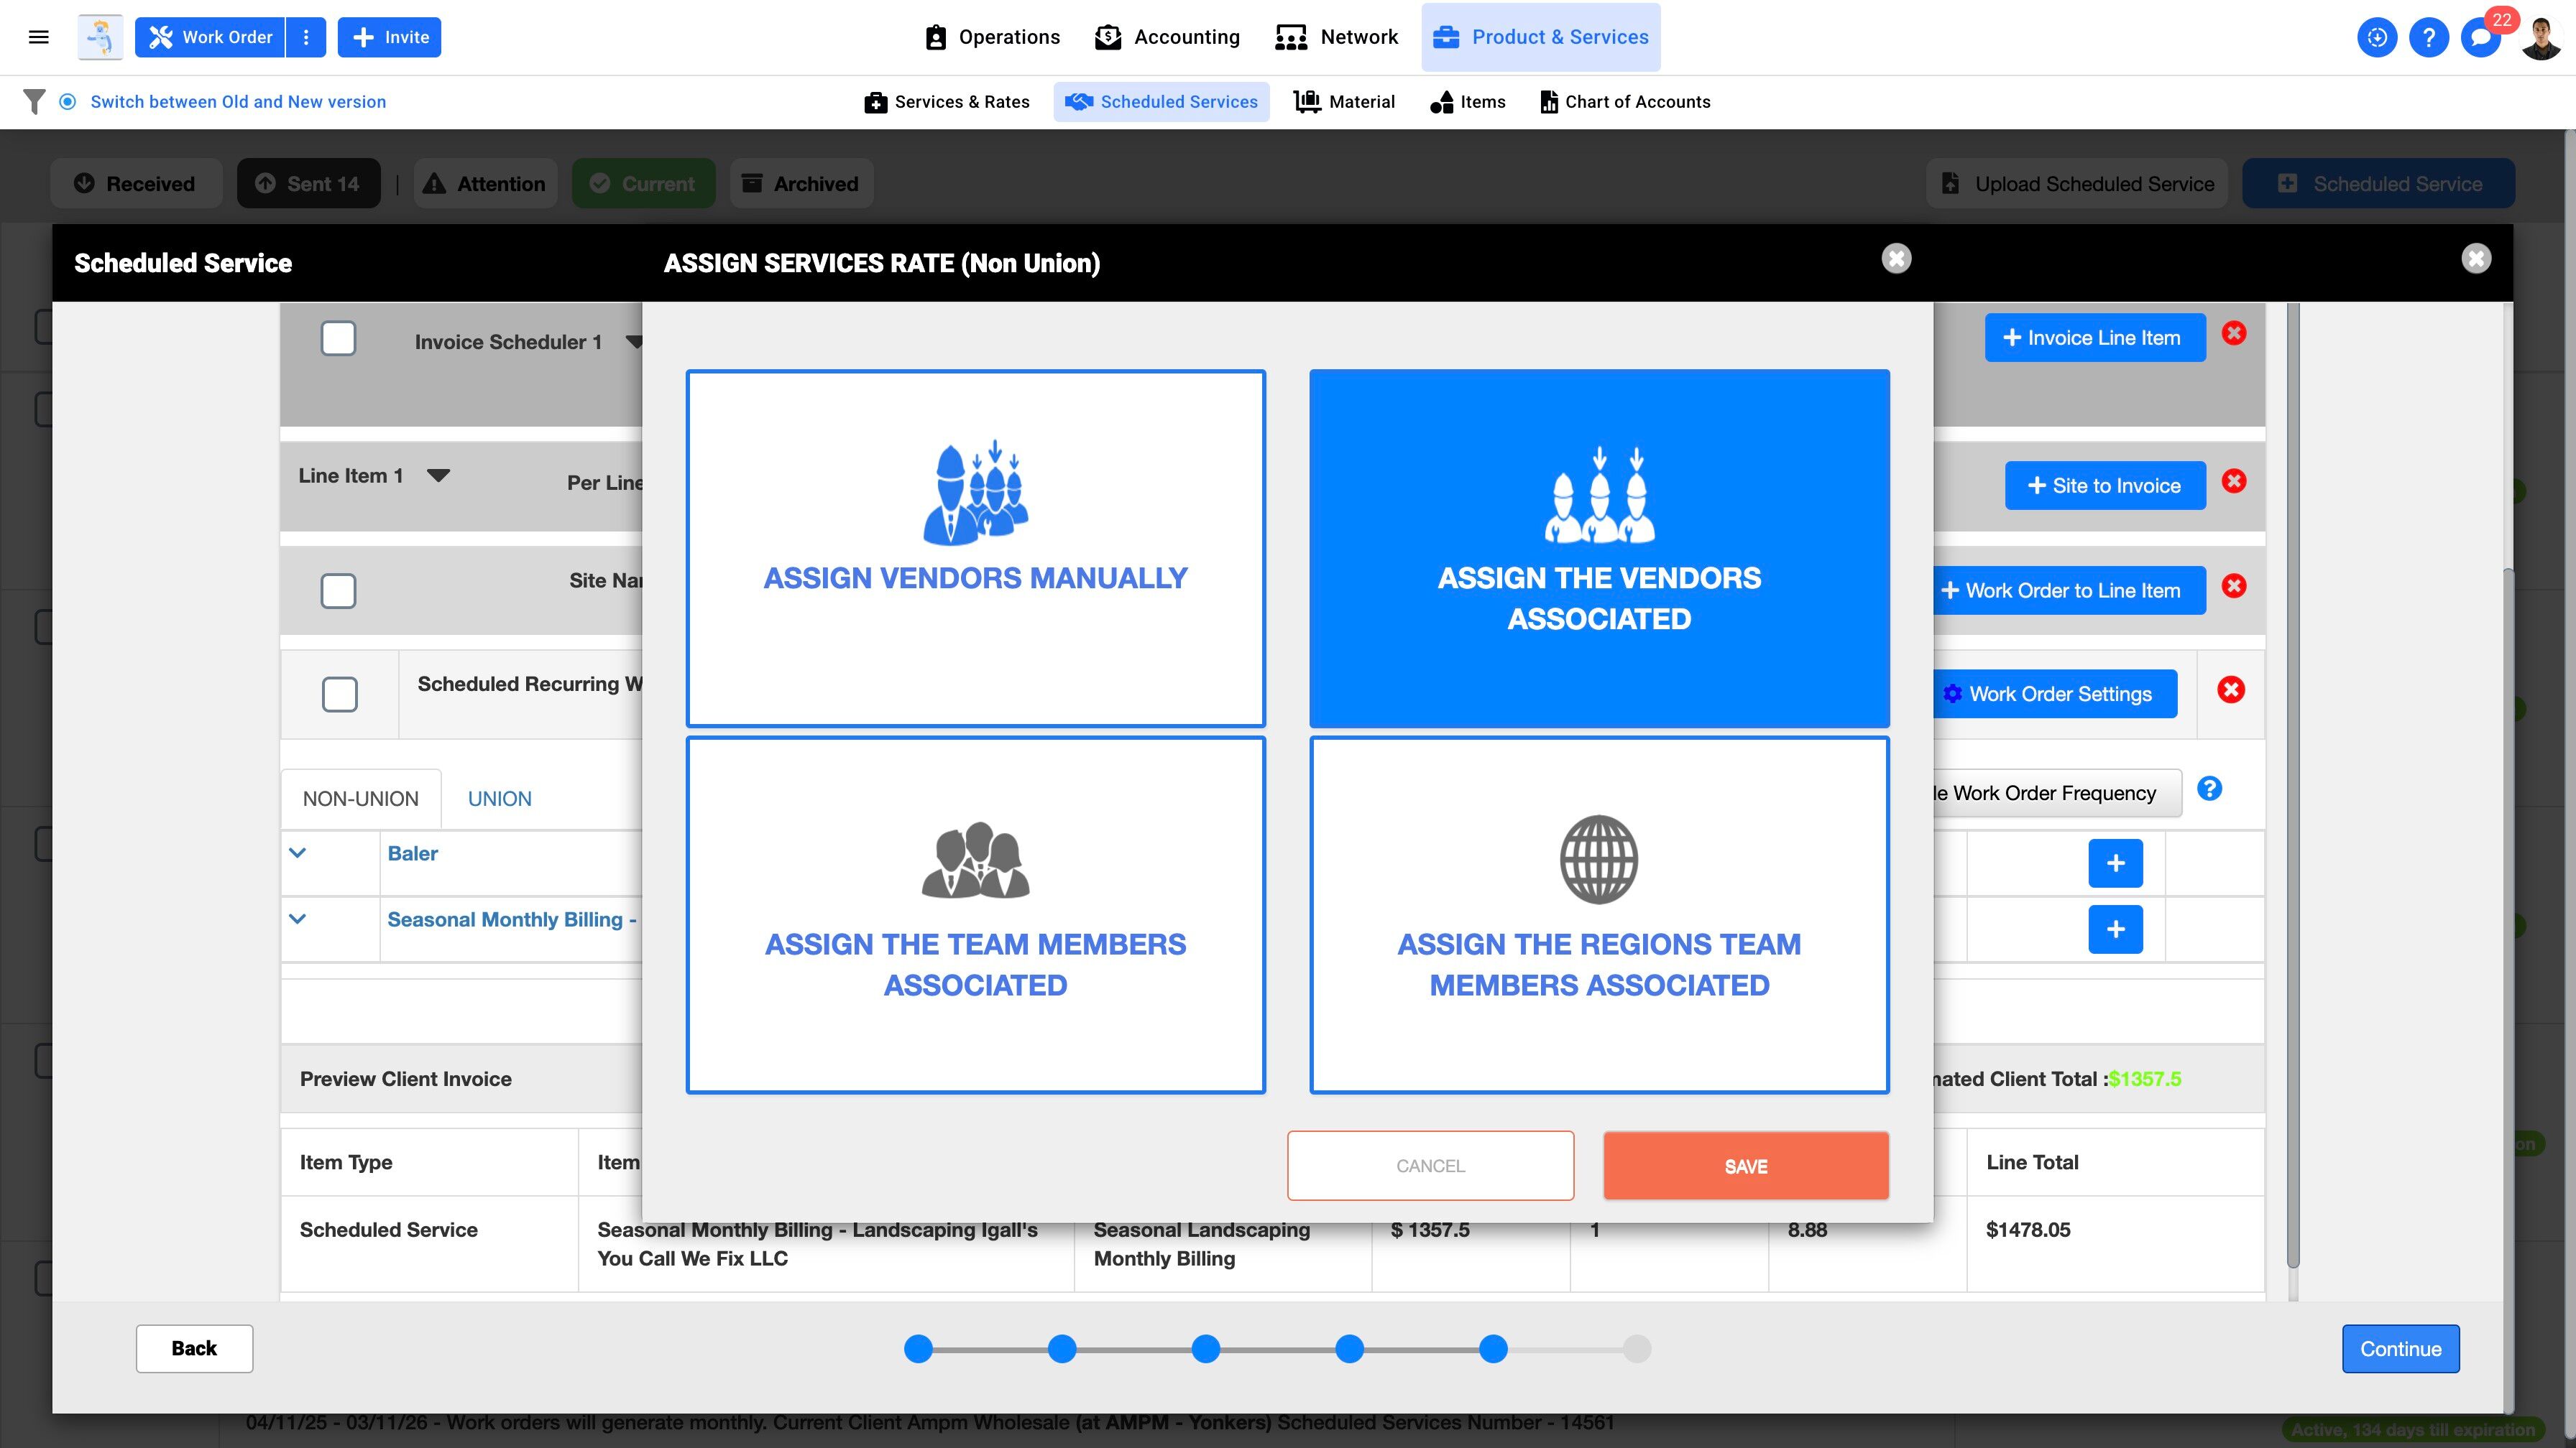Check the Invoice Scheduler 1 checkbox
This screenshot has width=2576, height=1448.
tap(338, 339)
